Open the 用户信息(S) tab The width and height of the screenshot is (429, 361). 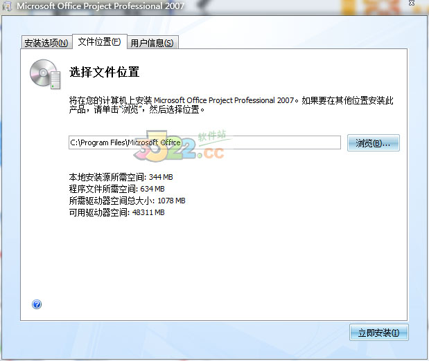pos(152,43)
